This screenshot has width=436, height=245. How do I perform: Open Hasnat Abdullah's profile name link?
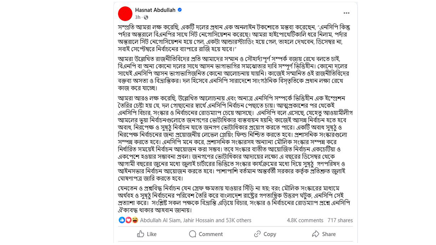click(155, 10)
